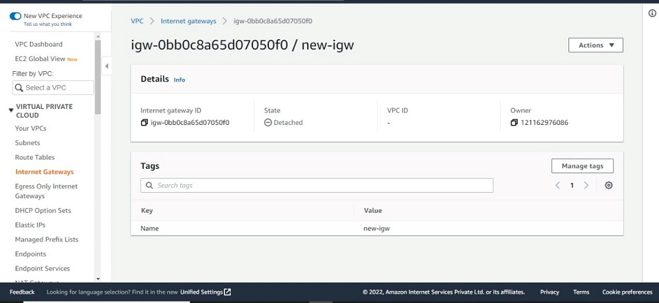Sort tags by Key column
659x303 pixels.
coord(146,211)
